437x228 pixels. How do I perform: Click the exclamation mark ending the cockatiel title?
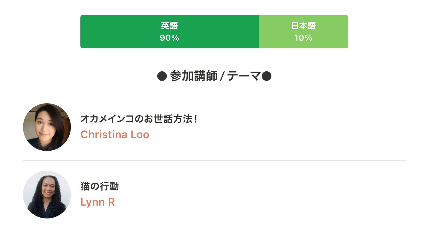pos(195,119)
